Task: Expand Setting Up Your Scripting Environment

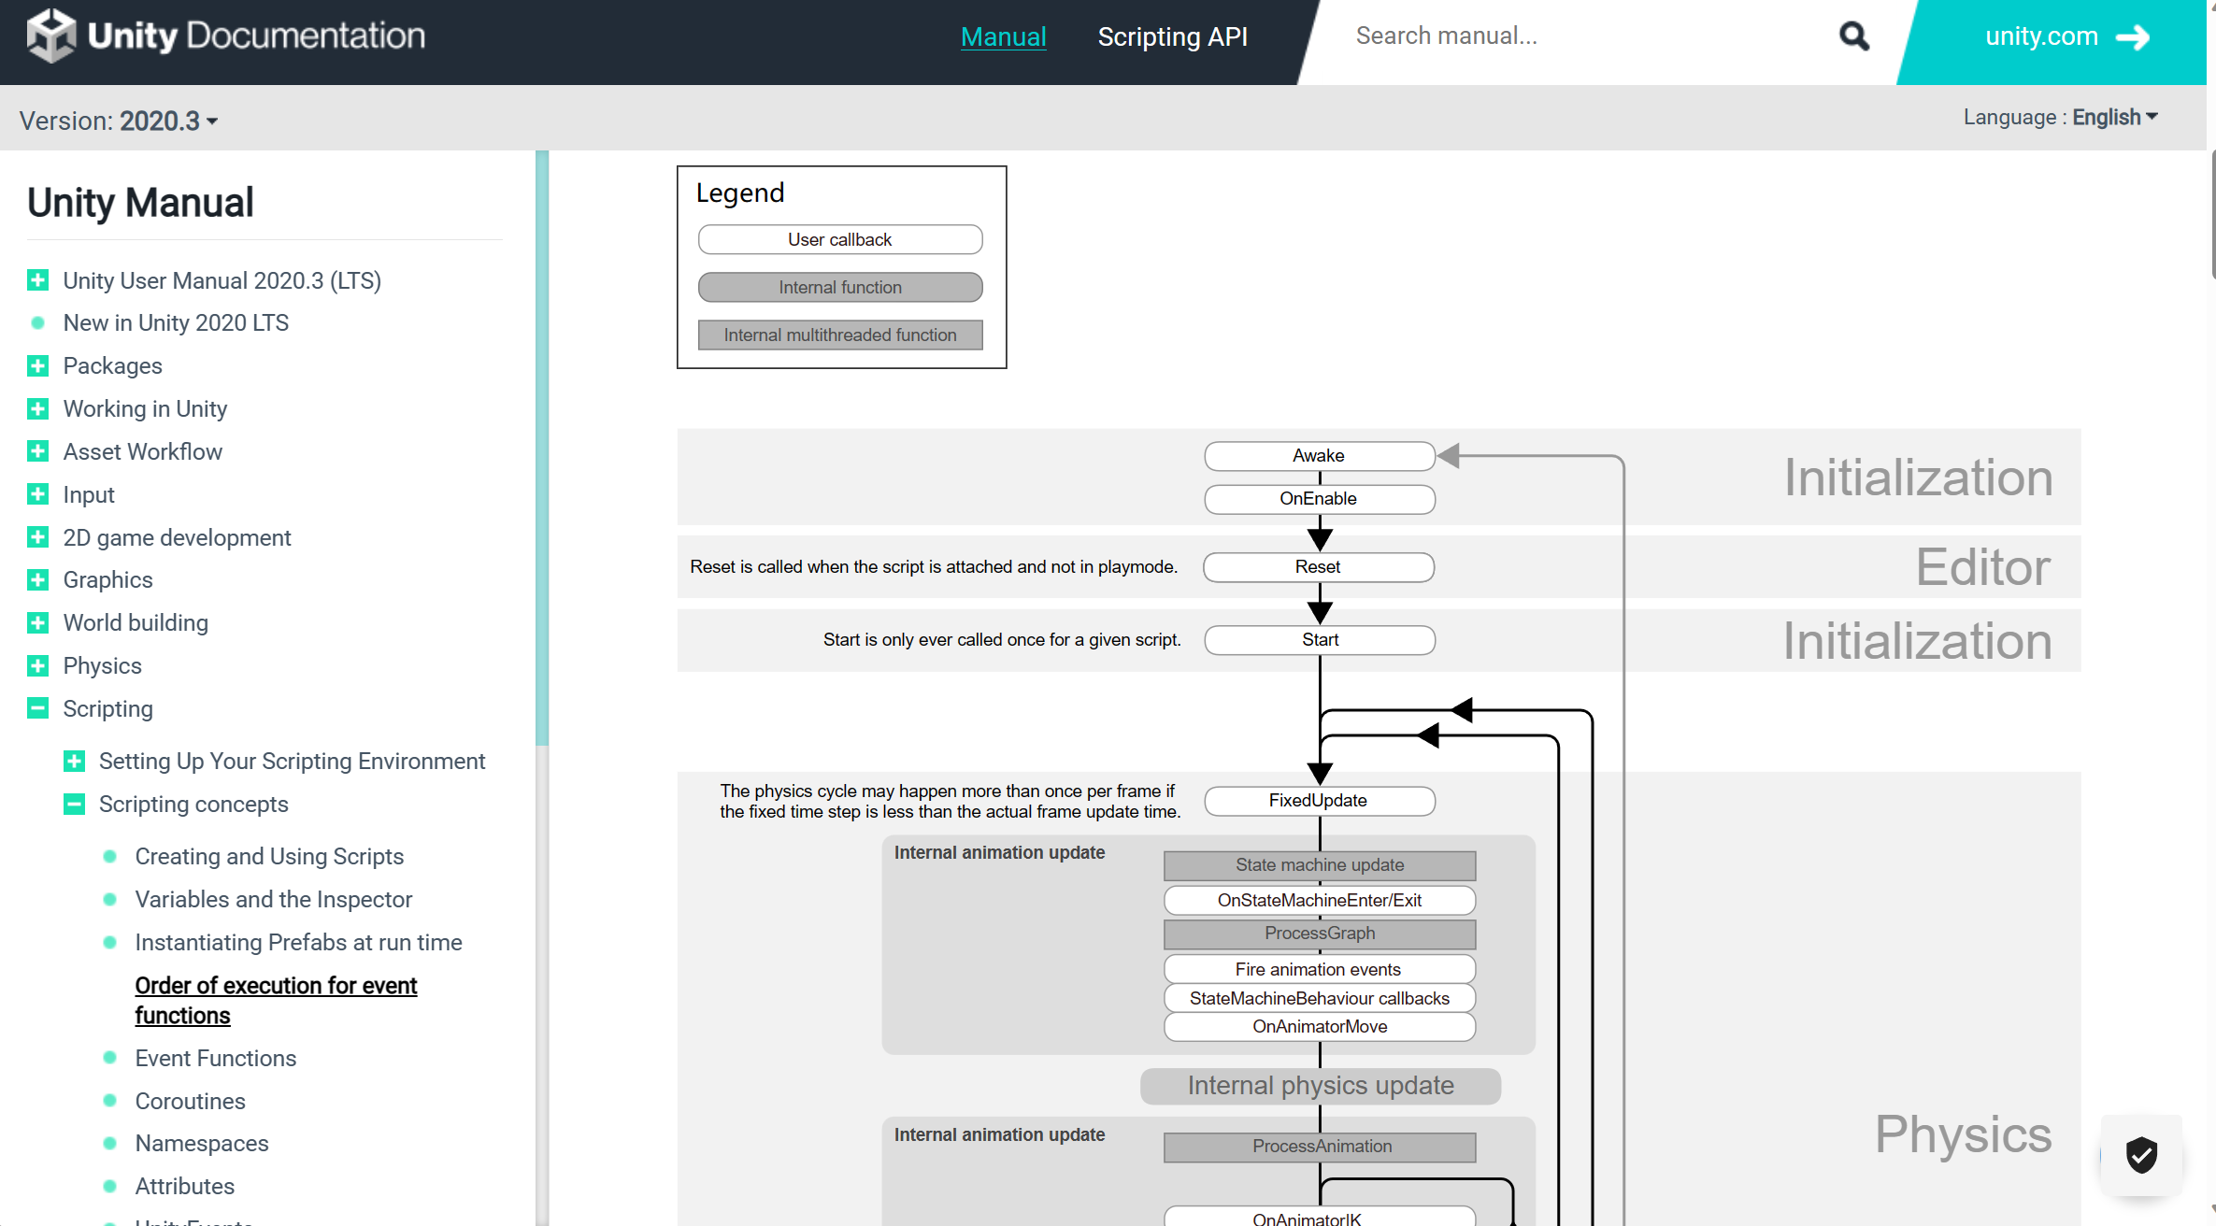Action: 74,762
